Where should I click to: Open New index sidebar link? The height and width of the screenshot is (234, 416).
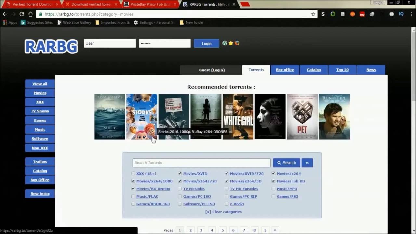tap(40, 193)
